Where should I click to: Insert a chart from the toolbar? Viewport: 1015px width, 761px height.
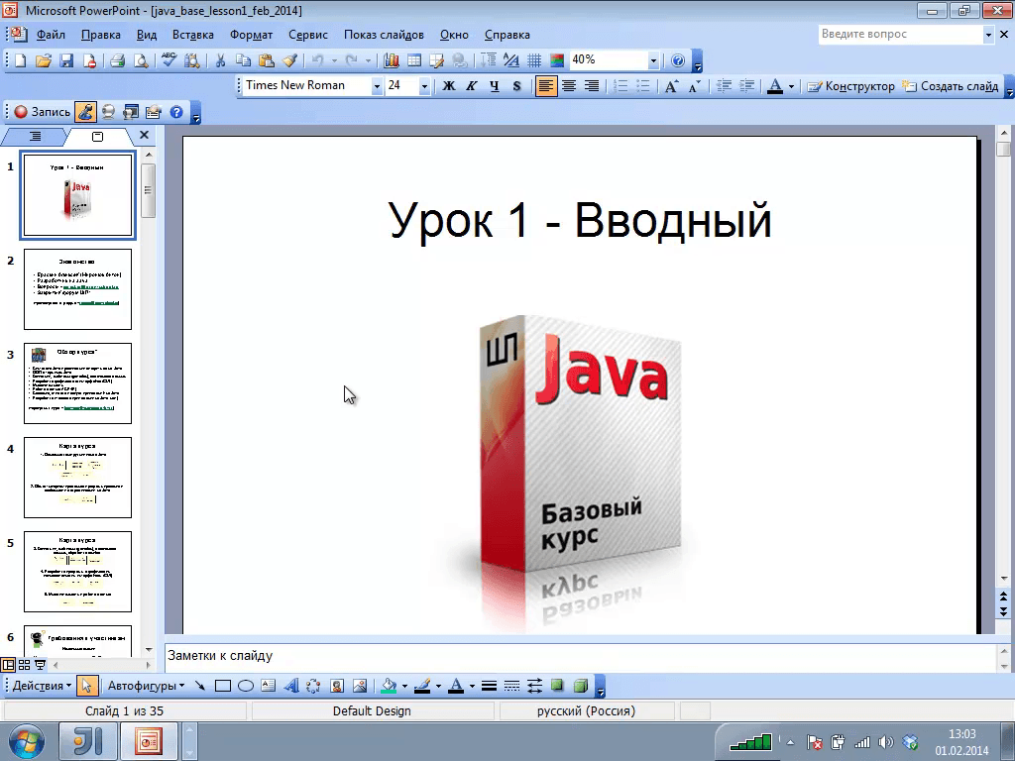(391, 60)
